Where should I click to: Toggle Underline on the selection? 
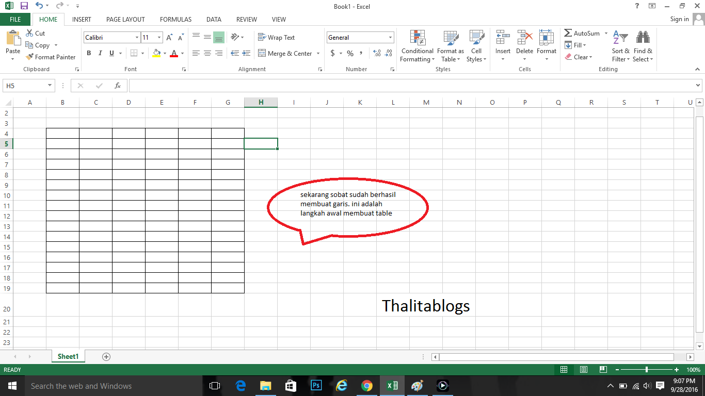111,53
